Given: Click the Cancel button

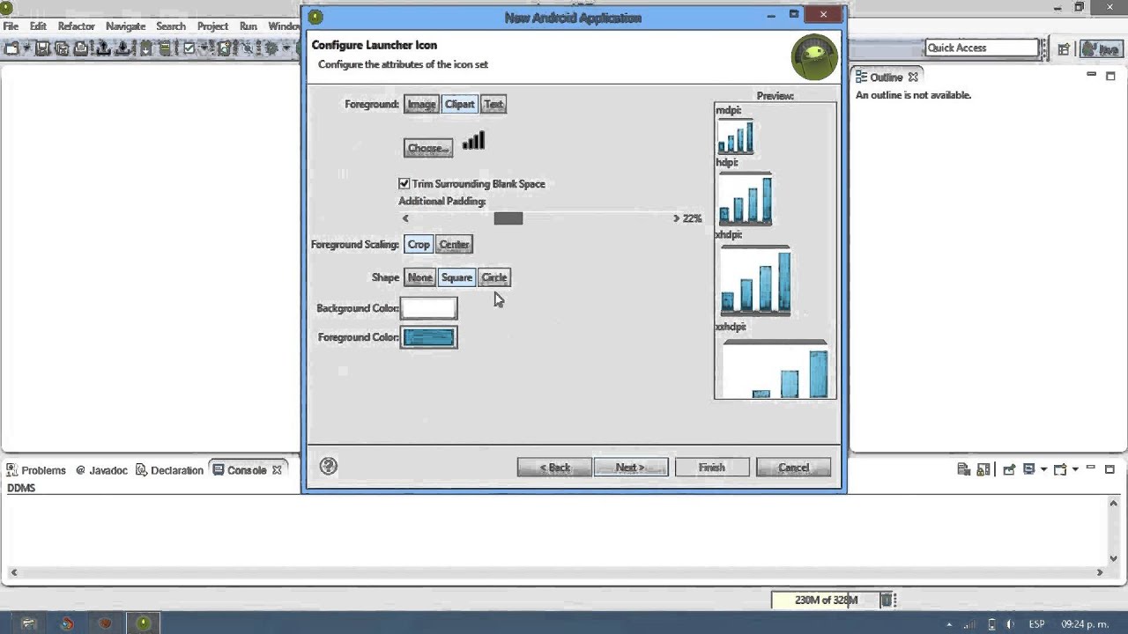Looking at the screenshot, I should click(793, 468).
